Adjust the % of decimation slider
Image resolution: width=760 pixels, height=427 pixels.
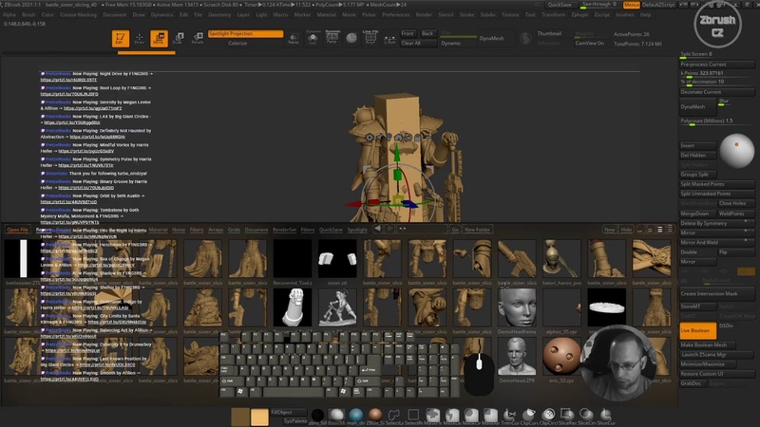pos(706,82)
